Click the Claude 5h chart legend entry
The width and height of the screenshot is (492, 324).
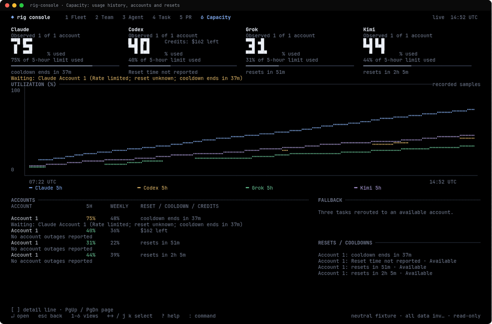(46, 188)
